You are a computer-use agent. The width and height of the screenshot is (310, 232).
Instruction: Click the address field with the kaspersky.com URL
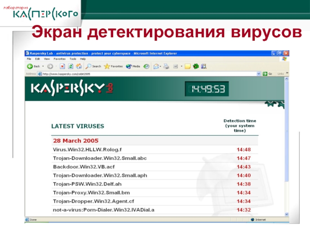[x=149, y=74]
